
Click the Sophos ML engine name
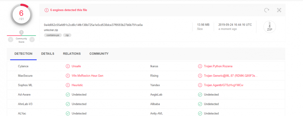(25, 85)
